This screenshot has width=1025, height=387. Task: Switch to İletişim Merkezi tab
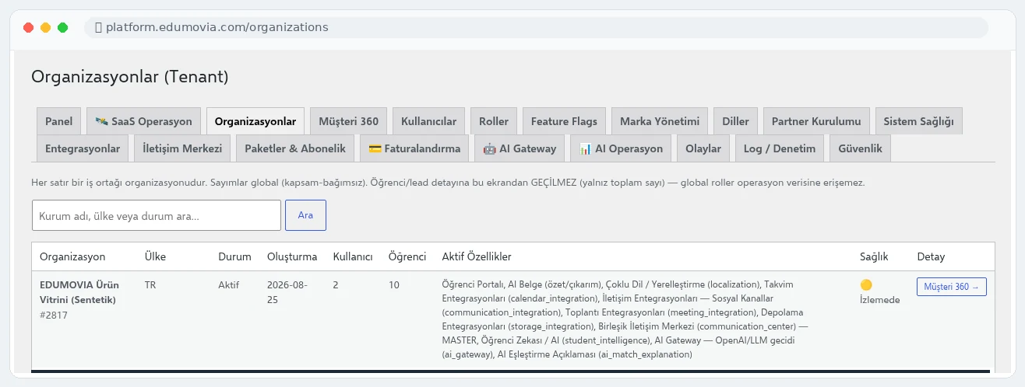182,148
